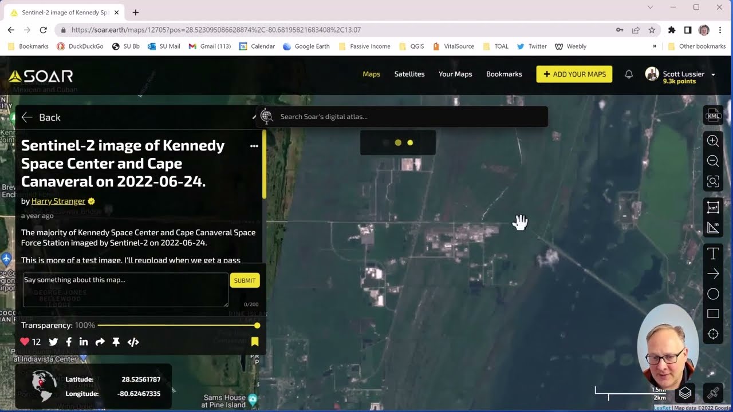Like the map with the heart icon

click(25, 342)
